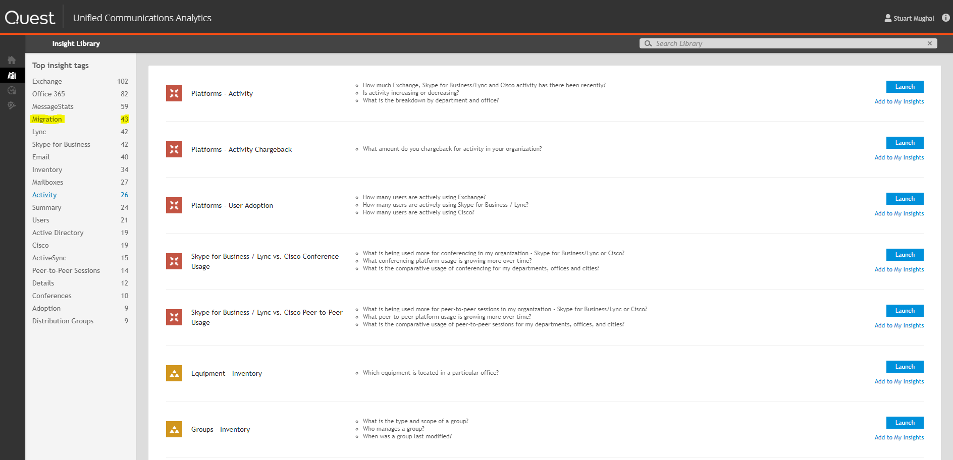Image resolution: width=953 pixels, height=460 pixels.
Task: Open the gear and wrench settings icon
Action: [12, 105]
